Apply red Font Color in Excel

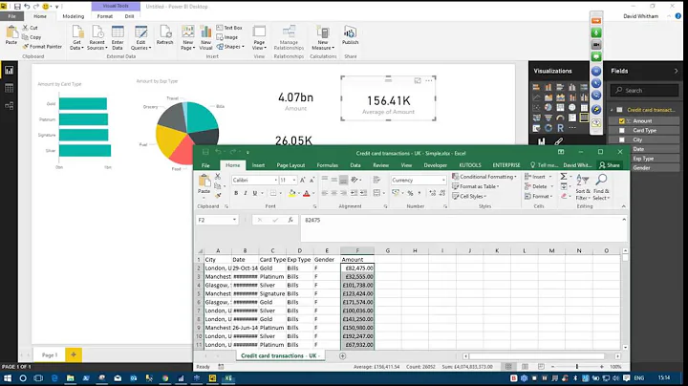[307, 193]
